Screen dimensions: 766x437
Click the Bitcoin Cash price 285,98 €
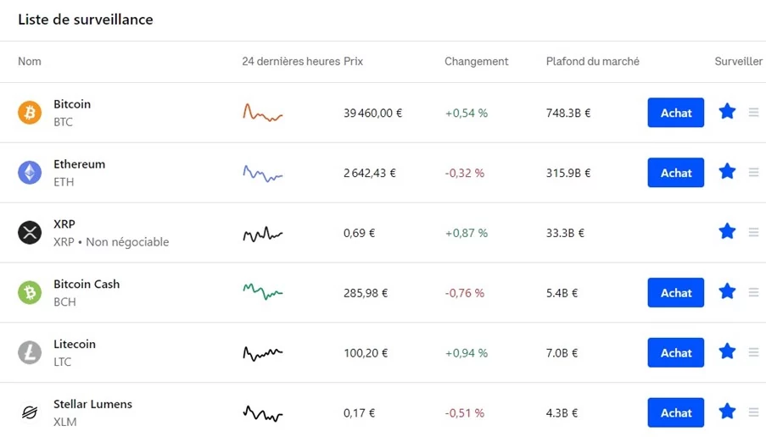click(x=366, y=293)
